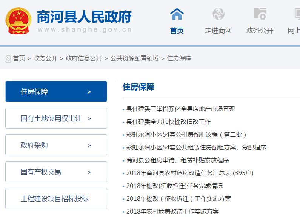300x220 pixels.
Task: Click 公共资源配置领域 in the breadcrumb
Action: click(x=134, y=58)
